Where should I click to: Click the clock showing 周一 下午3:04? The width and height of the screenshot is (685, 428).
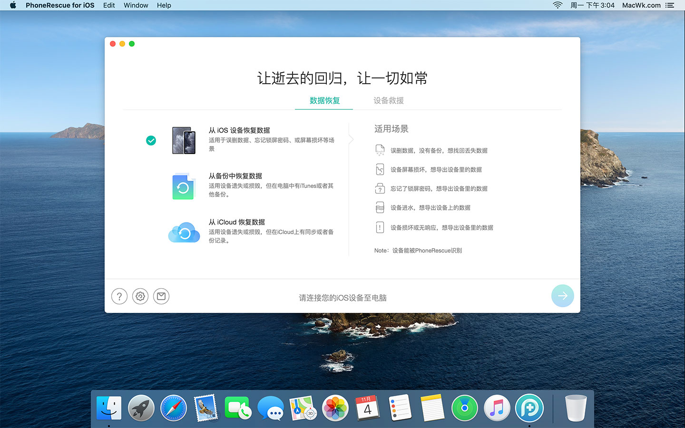[x=593, y=5]
